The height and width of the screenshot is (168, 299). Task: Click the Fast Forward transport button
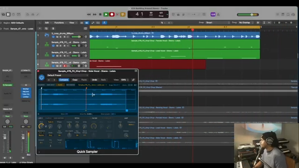click(x=94, y=14)
